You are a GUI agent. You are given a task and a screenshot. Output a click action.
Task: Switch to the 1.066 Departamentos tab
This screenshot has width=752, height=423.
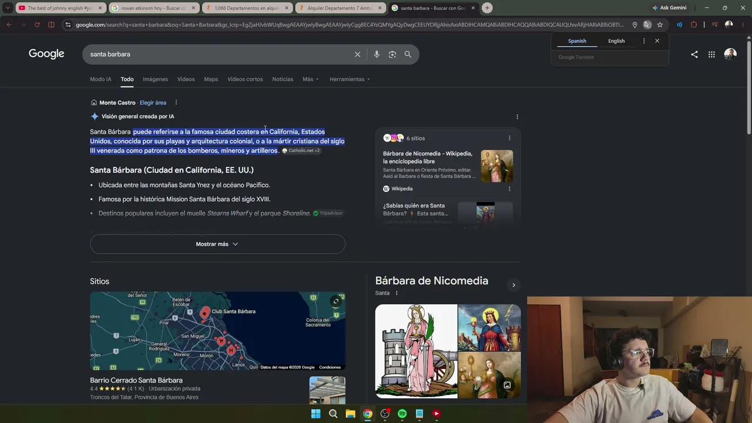247,8
